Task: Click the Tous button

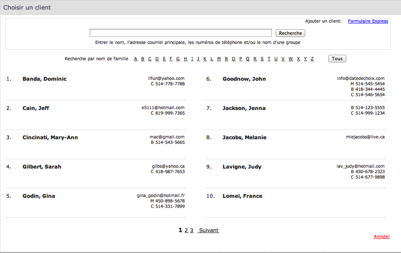Action: coord(337,58)
